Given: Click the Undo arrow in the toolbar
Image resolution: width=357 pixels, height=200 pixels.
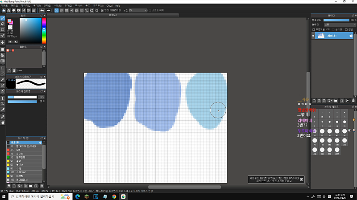Looking at the screenshot, I should 42,10.
